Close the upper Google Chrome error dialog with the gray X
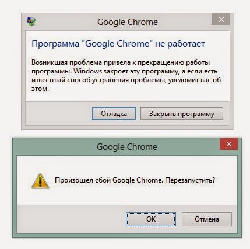 point(221,19)
